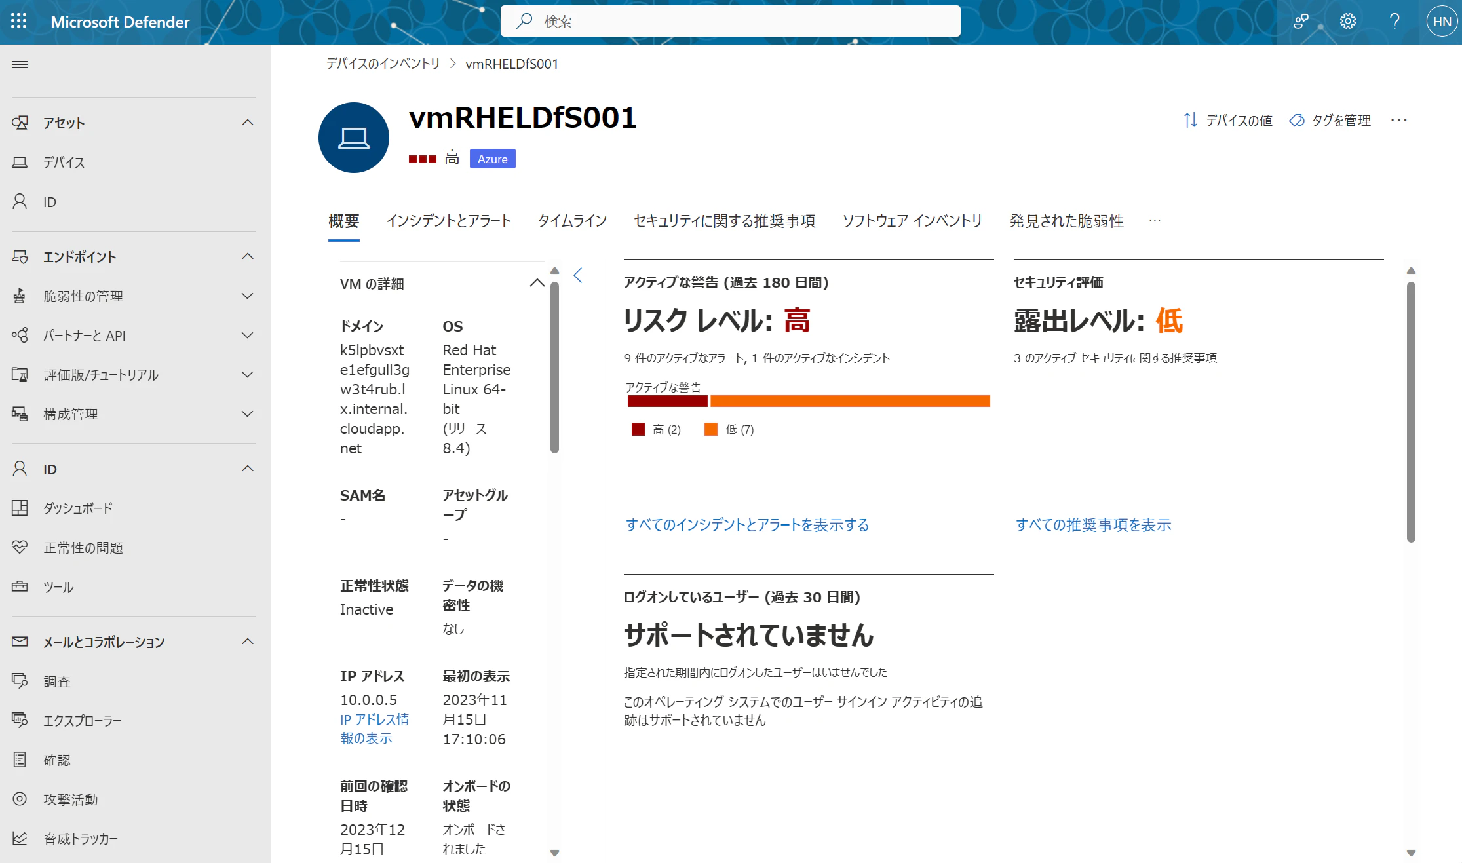Click the パートナーと API icon
This screenshot has height=863, width=1462.
coord(20,335)
